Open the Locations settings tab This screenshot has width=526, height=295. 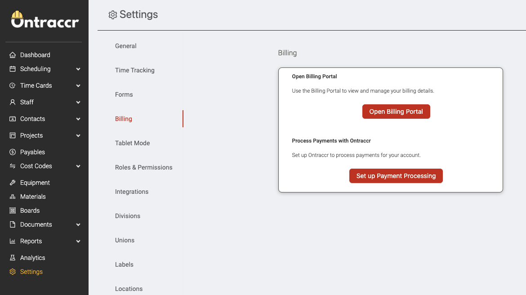[129, 289]
